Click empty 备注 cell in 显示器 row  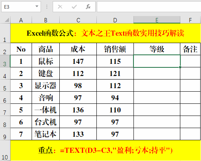coord(190,85)
